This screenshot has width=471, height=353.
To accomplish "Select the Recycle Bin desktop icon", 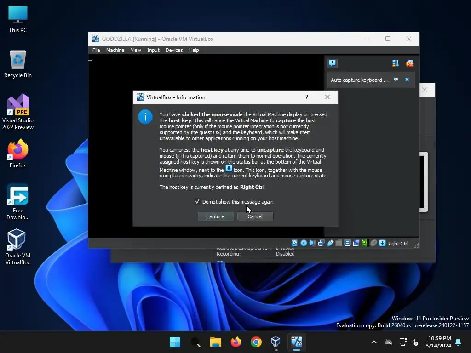I will click(18, 64).
